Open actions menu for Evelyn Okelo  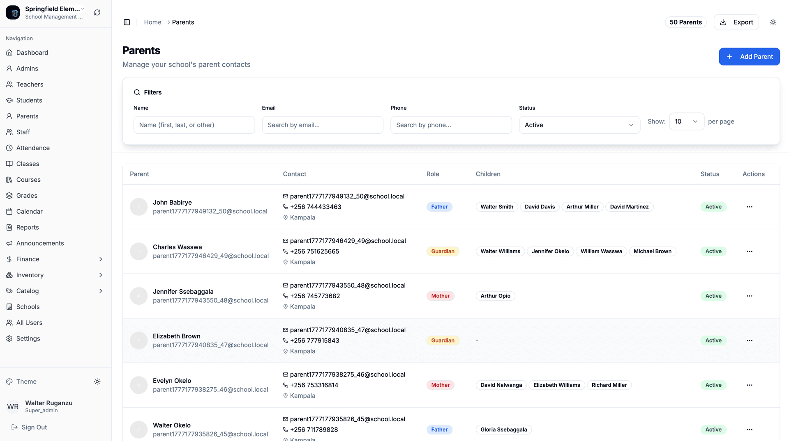[750, 385]
